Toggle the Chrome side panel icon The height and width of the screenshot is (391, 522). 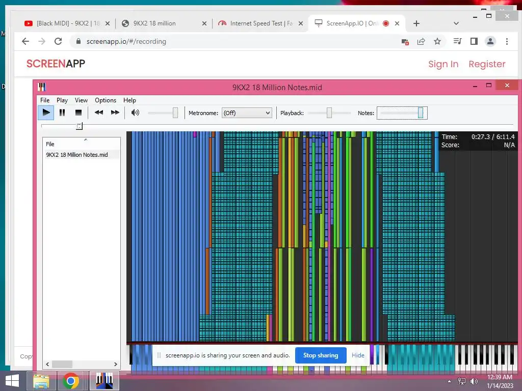(474, 41)
